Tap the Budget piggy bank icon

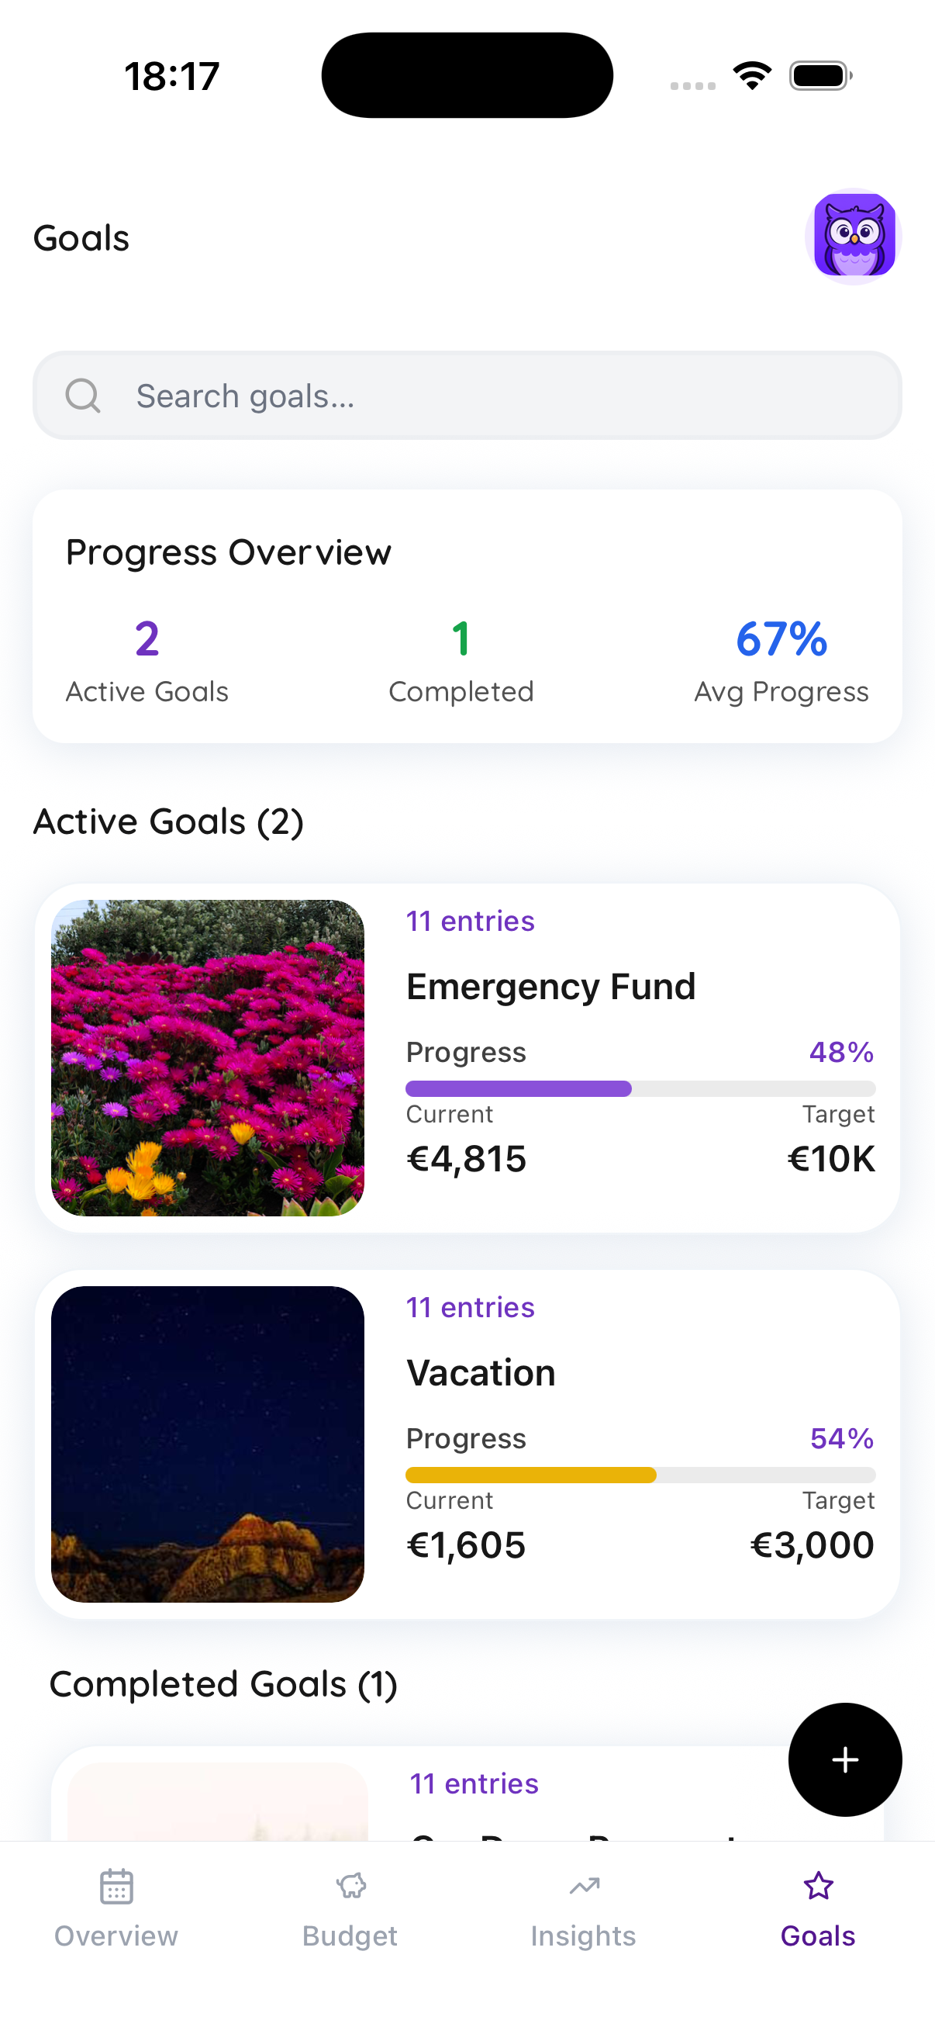coord(350,1887)
